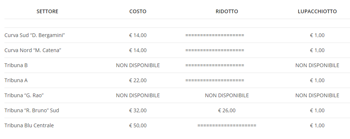Click the Tribuna A sector name
This screenshot has width=350, height=139.
[x=16, y=80]
